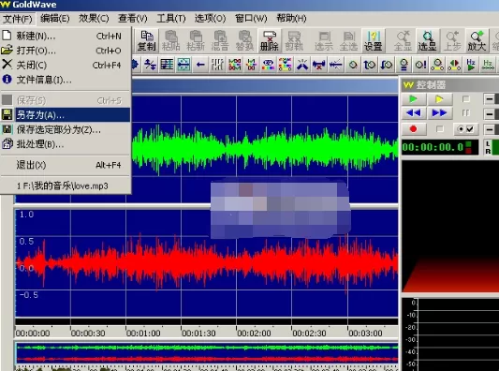499x371 pixels.
Task: Open 文件信息(I)... from the File menu
Action: tap(66, 80)
